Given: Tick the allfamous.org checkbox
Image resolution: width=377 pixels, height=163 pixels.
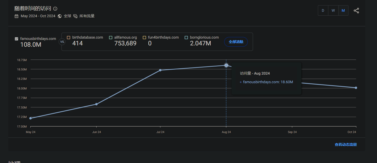Looking at the screenshot, I should [111, 38].
